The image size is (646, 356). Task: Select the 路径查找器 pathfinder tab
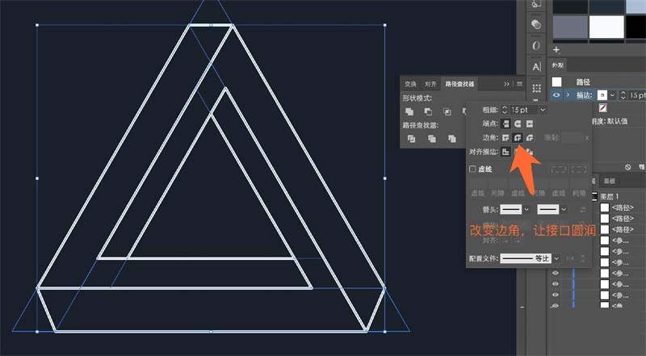tap(459, 84)
